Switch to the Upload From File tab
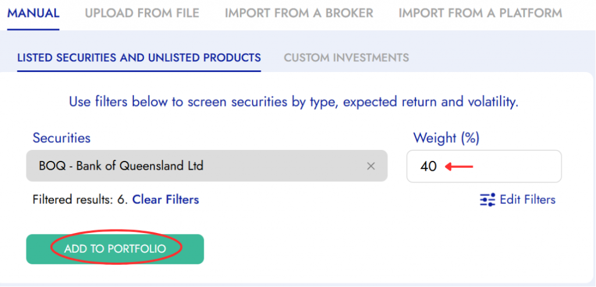 click(142, 13)
